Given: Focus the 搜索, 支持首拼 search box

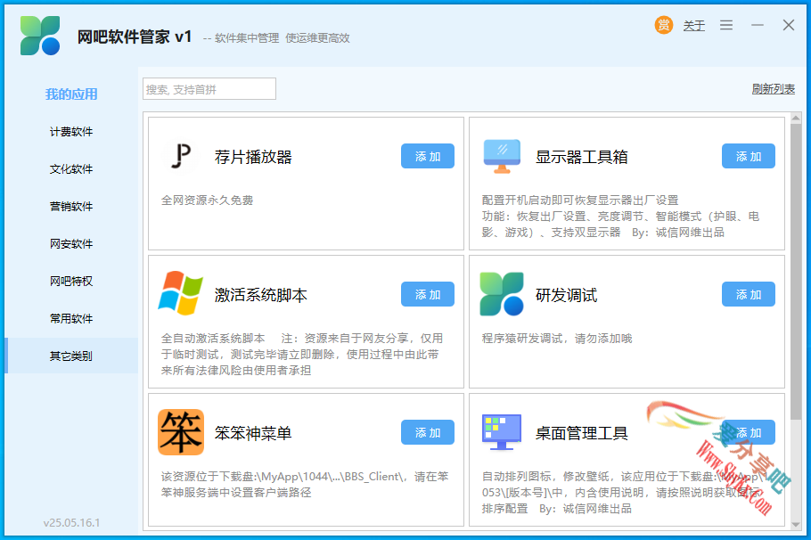Looking at the screenshot, I should click(209, 89).
